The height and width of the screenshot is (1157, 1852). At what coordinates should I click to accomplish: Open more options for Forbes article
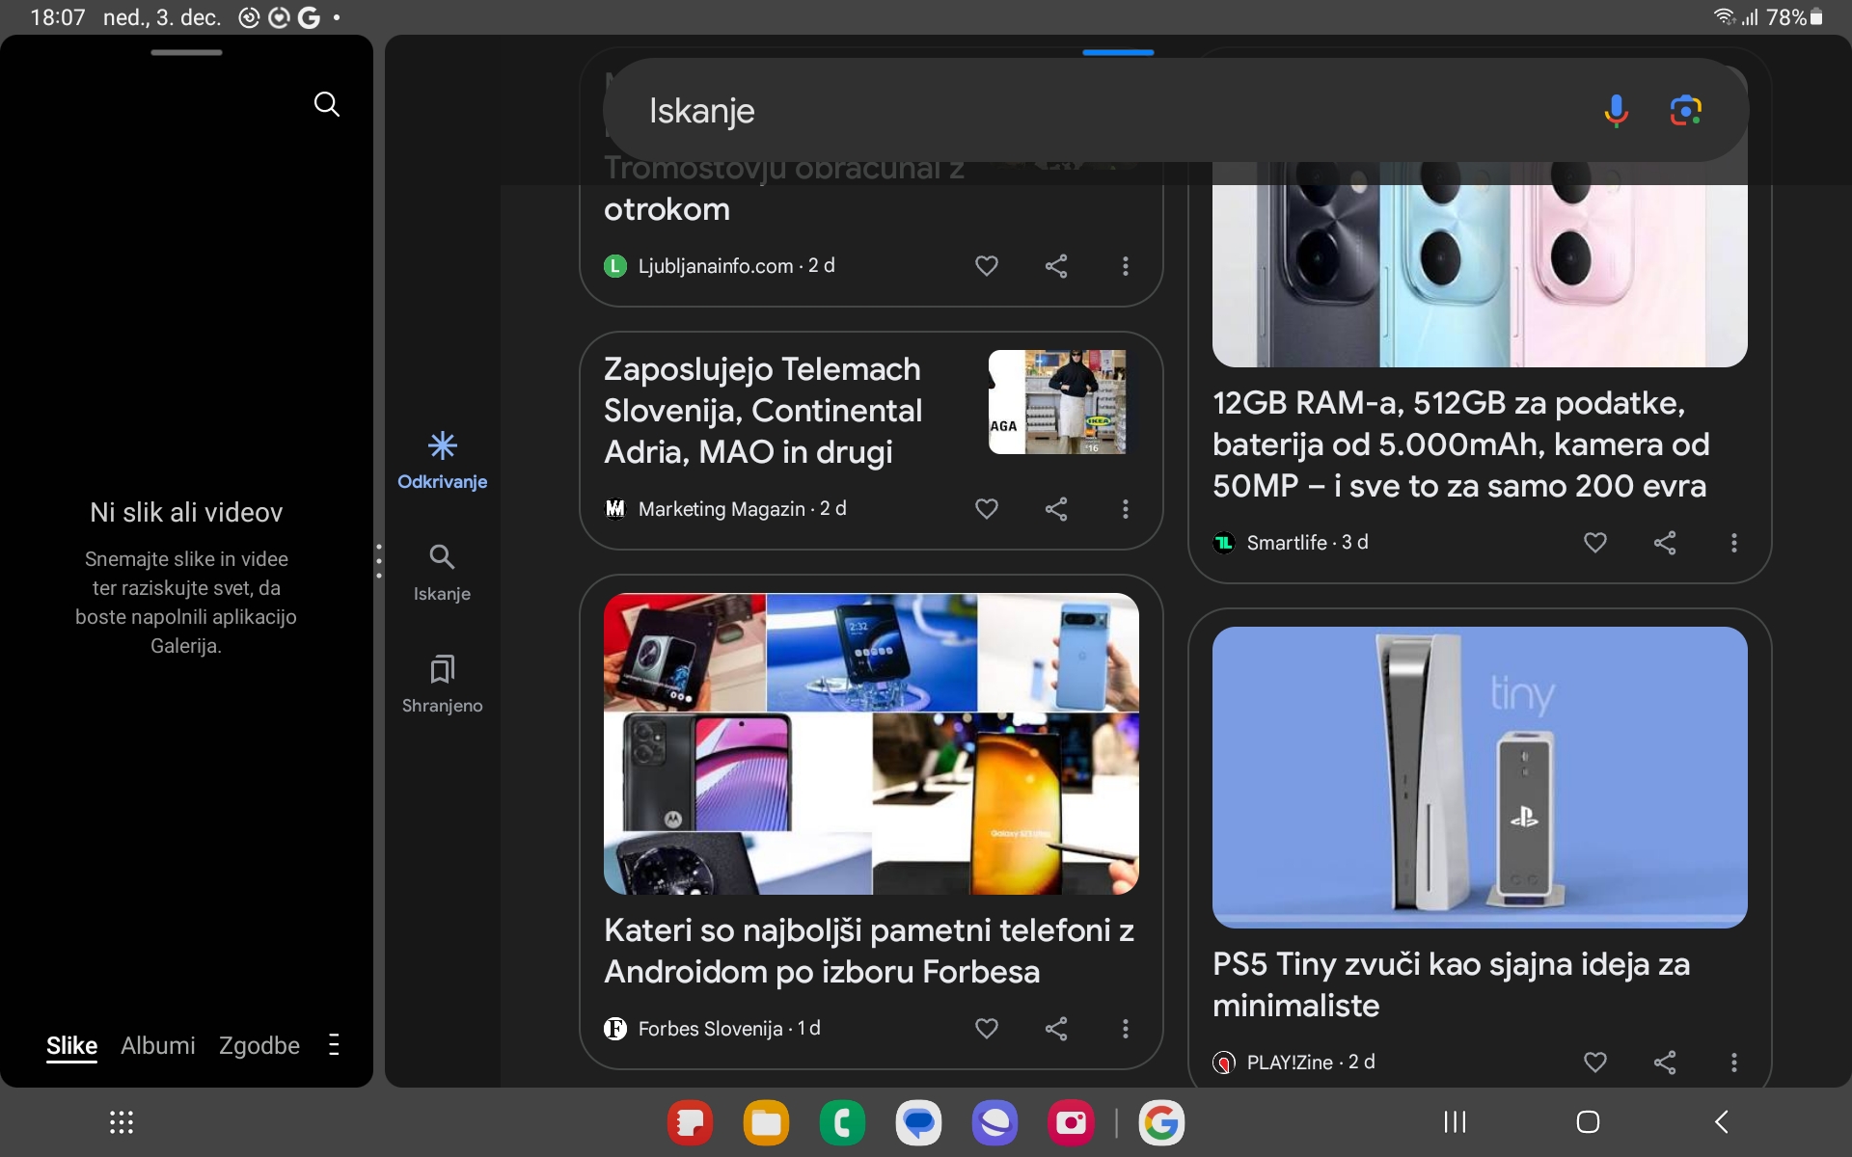coord(1125,1029)
